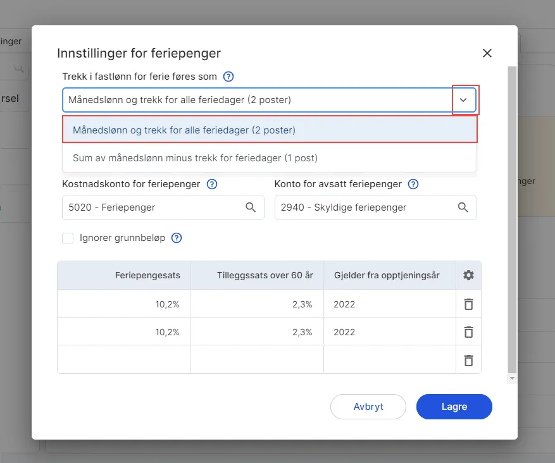Open account search for "2940 - Skyldige feriepenger"
Image resolution: width=555 pixels, height=463 pixels.
click(x=463, y=207)
